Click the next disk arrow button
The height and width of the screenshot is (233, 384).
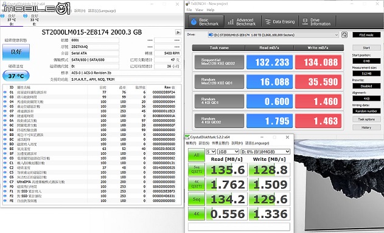click(x=178, y=32)
